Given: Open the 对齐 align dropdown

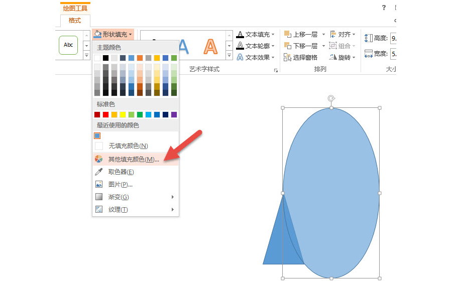Looking at the screenshot, I should (x=343, y=34).
